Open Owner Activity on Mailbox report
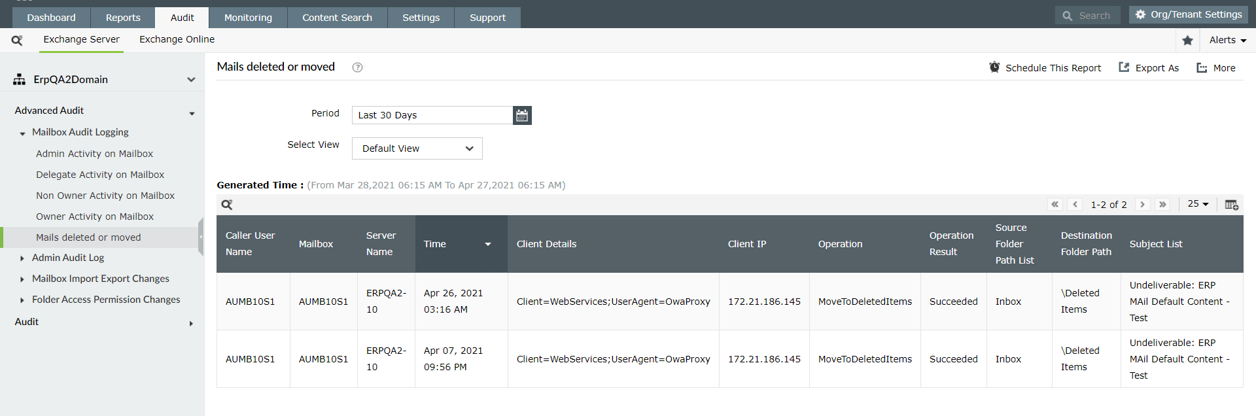 [95, 217]
